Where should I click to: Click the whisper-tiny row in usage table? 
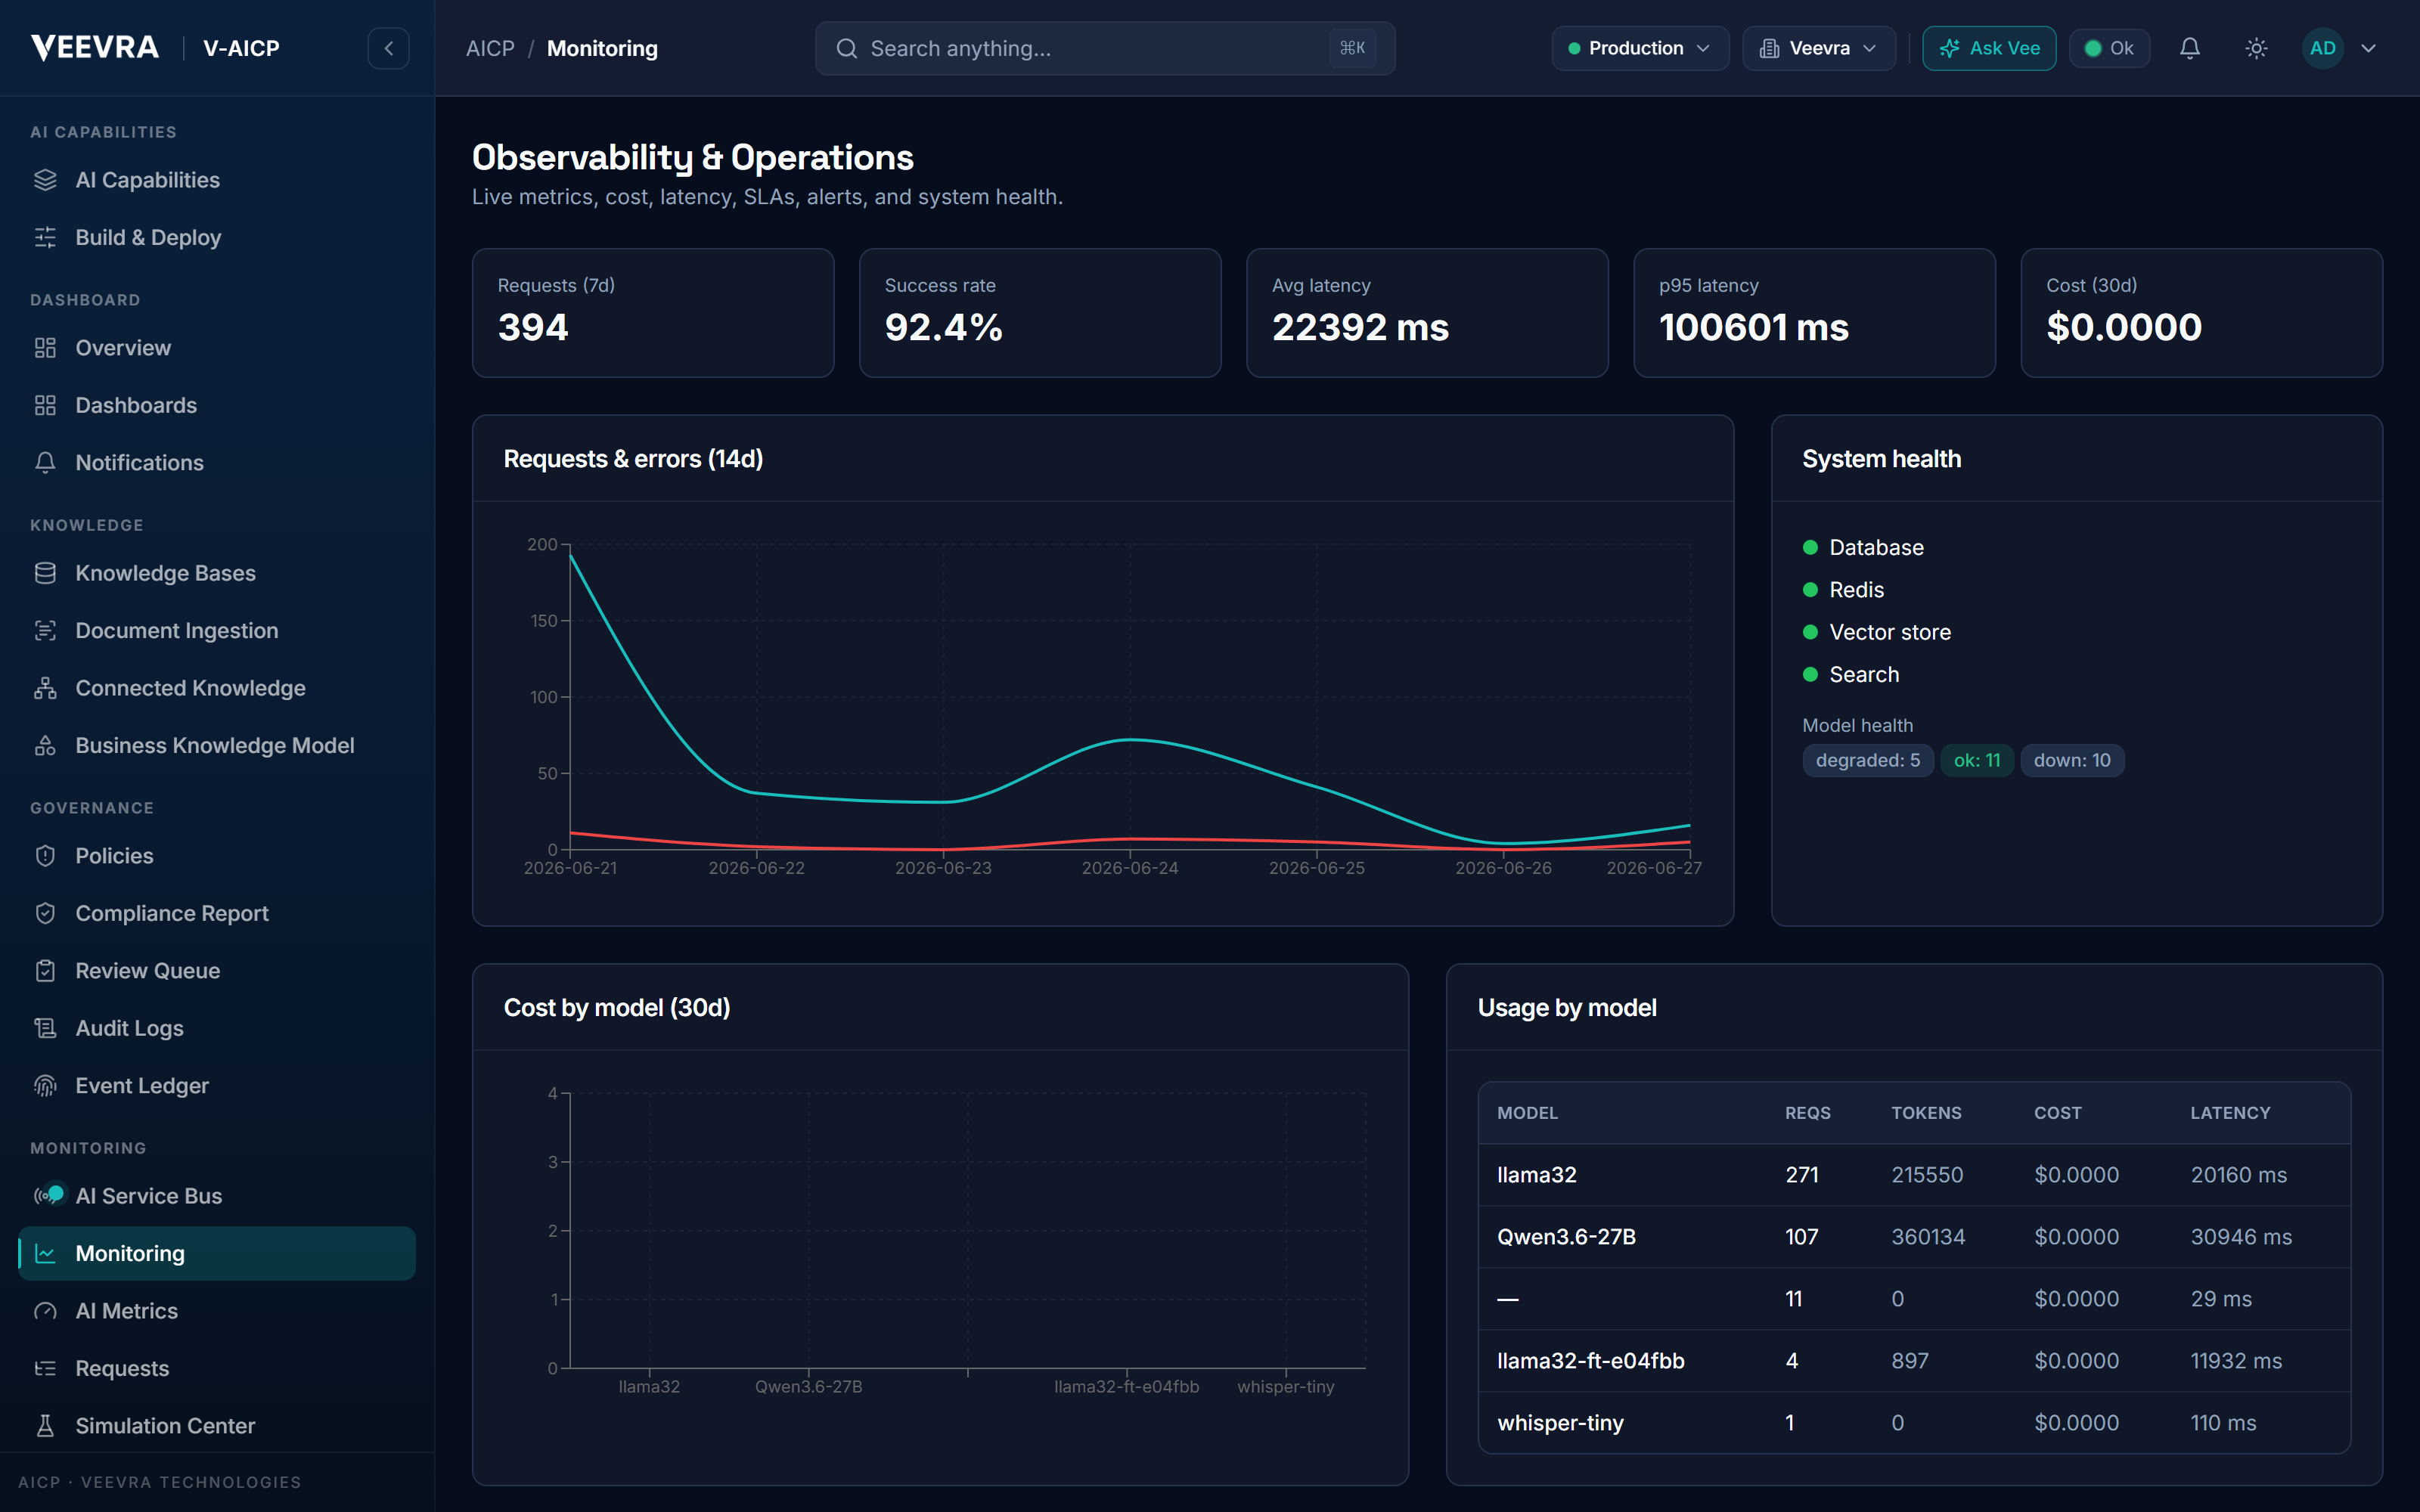coord(1914,1423)
